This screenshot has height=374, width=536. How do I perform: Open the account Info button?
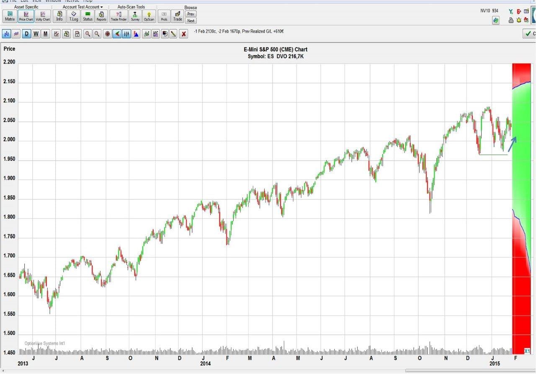59,16
